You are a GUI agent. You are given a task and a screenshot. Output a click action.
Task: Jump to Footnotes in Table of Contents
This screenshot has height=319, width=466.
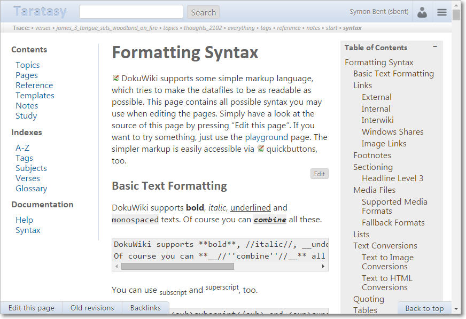coord(372,155)
